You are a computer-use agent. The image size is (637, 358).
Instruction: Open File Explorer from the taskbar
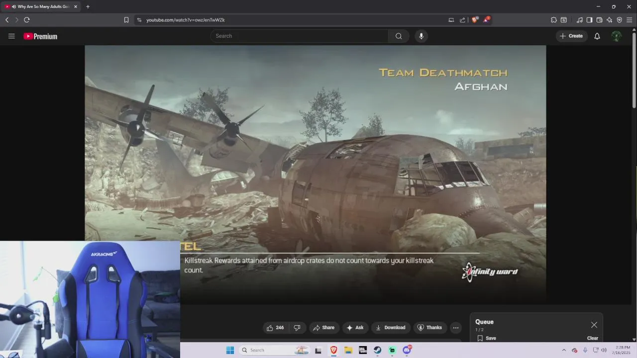(348, 350)
